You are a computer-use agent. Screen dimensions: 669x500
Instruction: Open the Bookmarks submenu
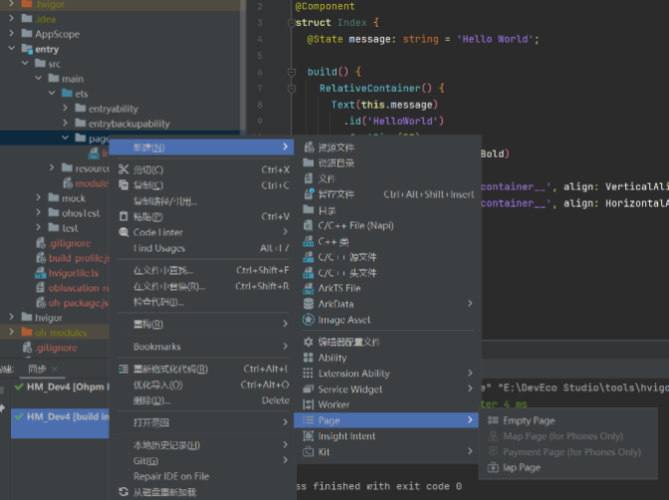click(x=203, y=346)
